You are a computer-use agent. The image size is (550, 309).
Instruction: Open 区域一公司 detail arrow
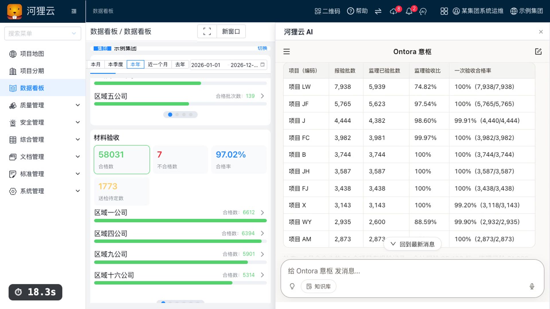[262, 213]
